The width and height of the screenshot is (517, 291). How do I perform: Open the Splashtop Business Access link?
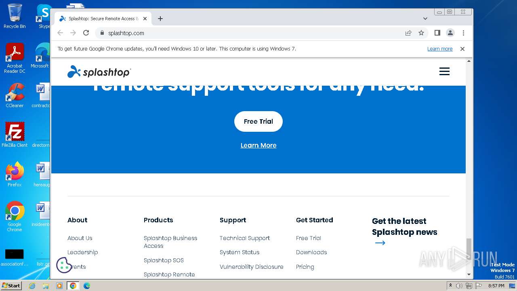click(170, 242)
